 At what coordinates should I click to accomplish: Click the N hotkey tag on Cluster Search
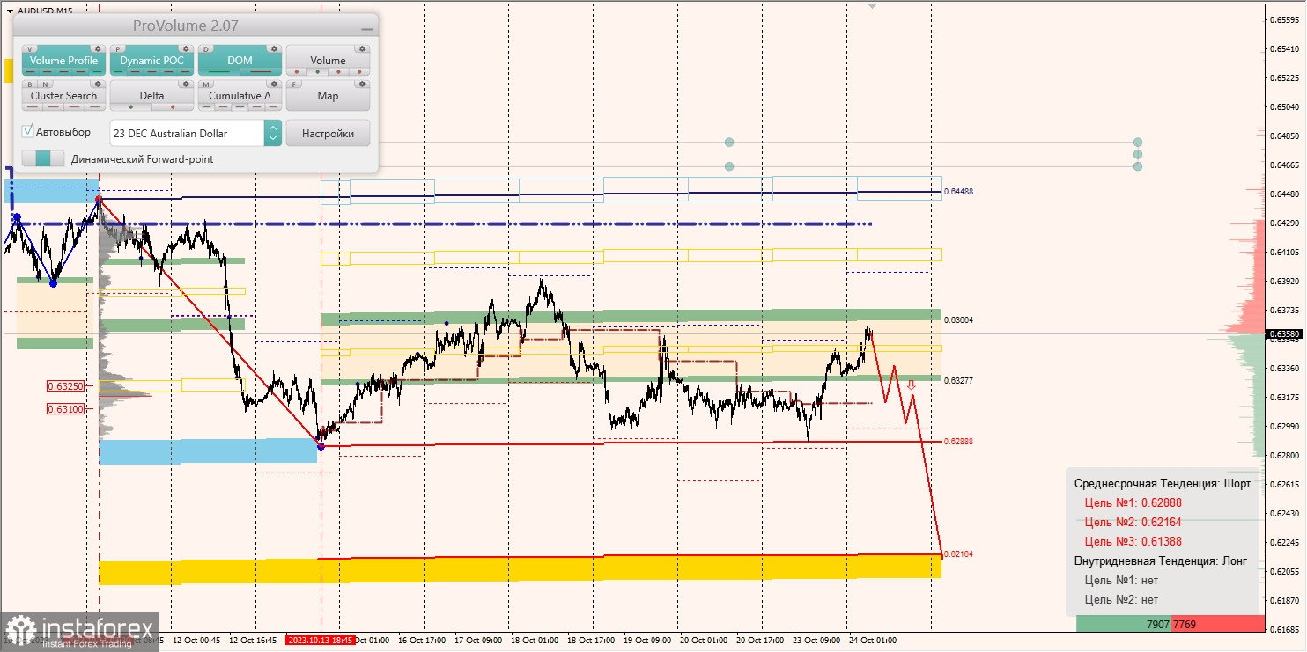click(45, 84)
